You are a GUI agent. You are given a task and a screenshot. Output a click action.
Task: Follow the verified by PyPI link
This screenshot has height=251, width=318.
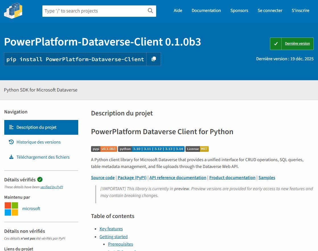point(51,187)
